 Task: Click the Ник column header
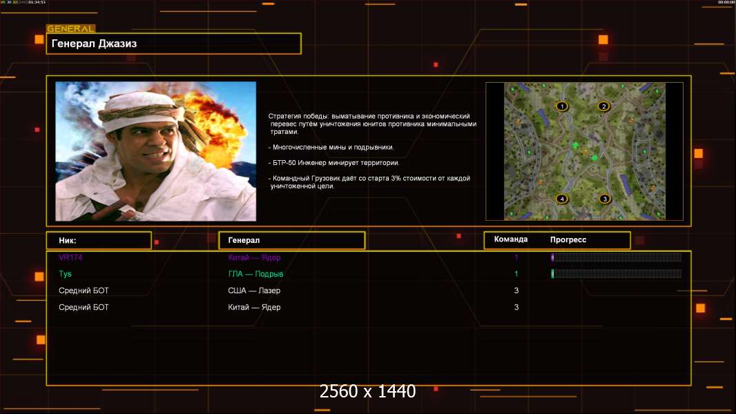pyautogui.click(x=99, y=240)
